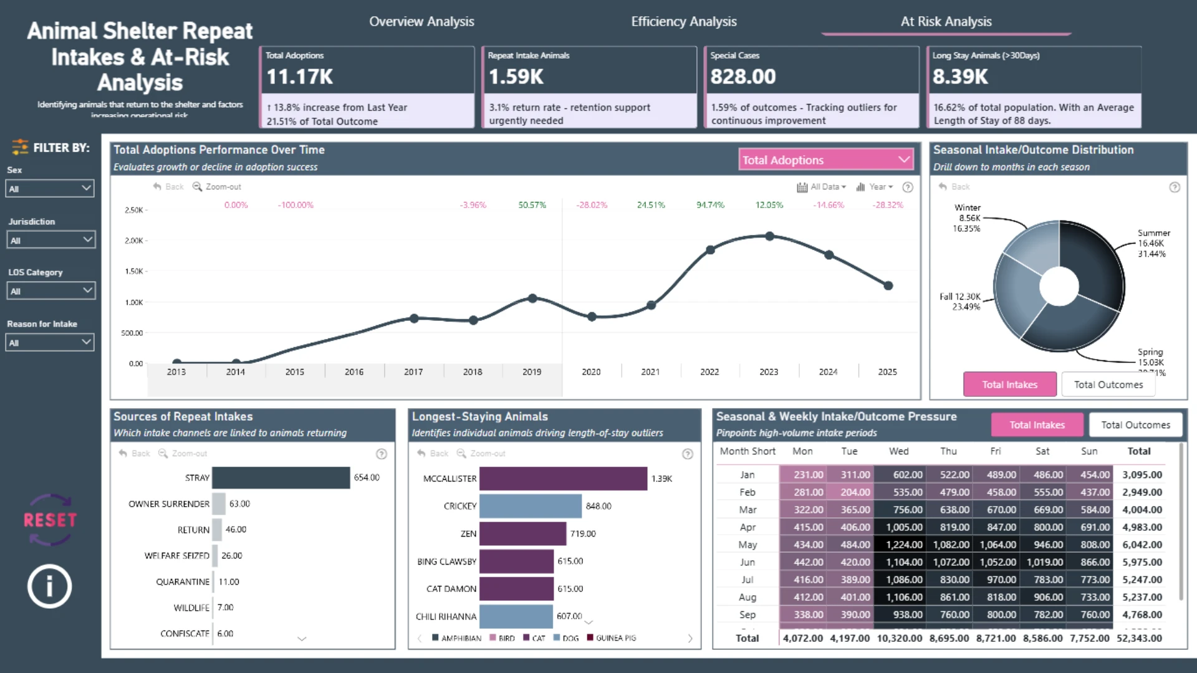Click BIRD legend swatch

[493, 638]
